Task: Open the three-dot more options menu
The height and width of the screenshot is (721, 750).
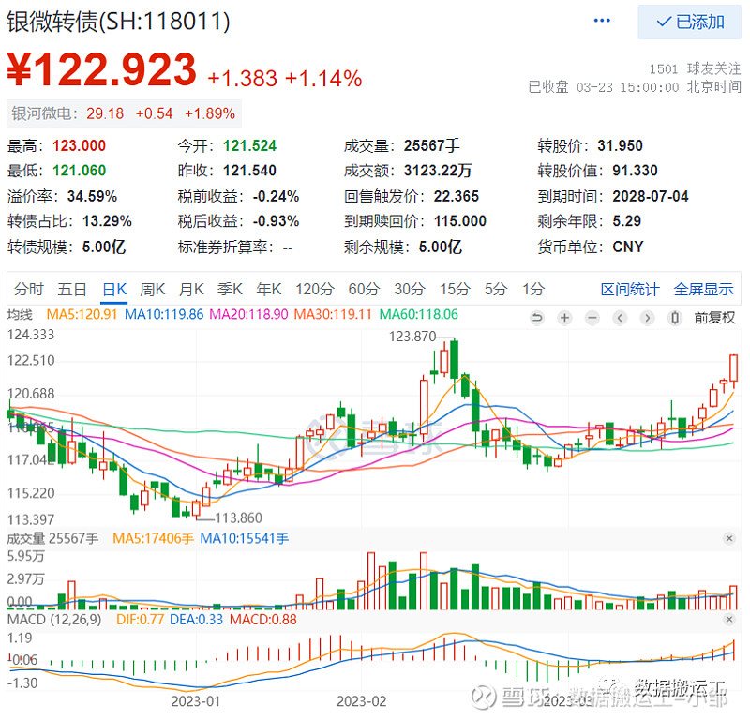Action: 602,21
